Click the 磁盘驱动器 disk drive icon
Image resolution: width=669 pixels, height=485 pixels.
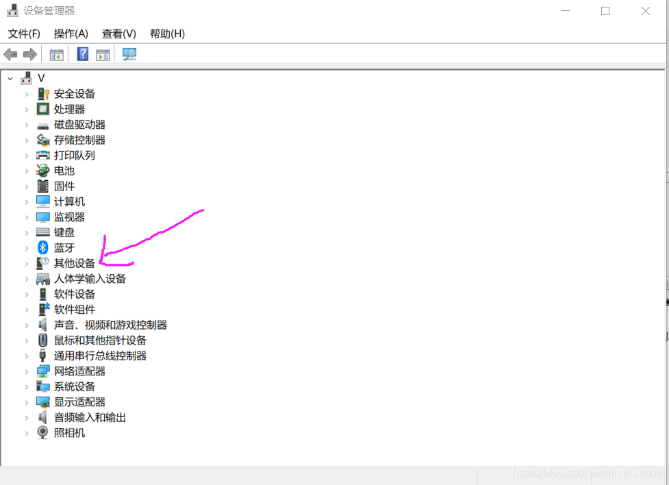pos(43,125)
